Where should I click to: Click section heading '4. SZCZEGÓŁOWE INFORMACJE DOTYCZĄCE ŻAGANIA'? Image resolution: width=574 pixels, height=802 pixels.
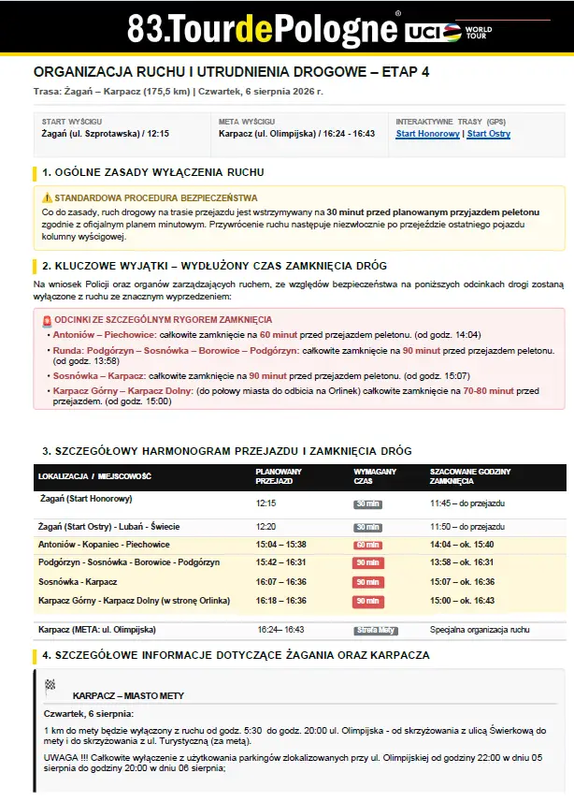point(237,655)
